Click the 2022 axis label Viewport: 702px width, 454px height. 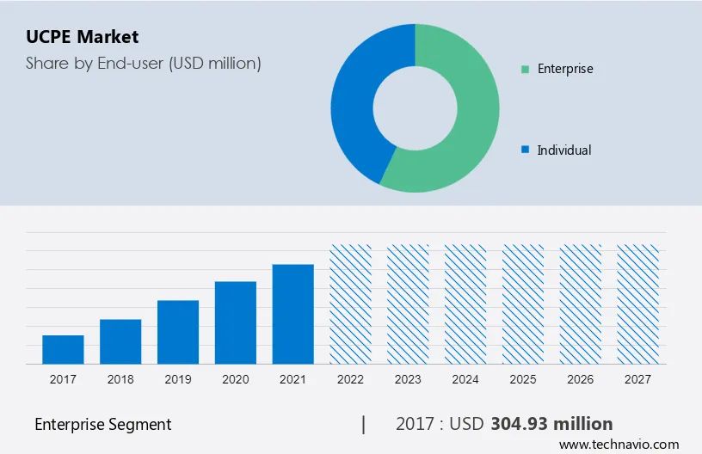[350, 379]
